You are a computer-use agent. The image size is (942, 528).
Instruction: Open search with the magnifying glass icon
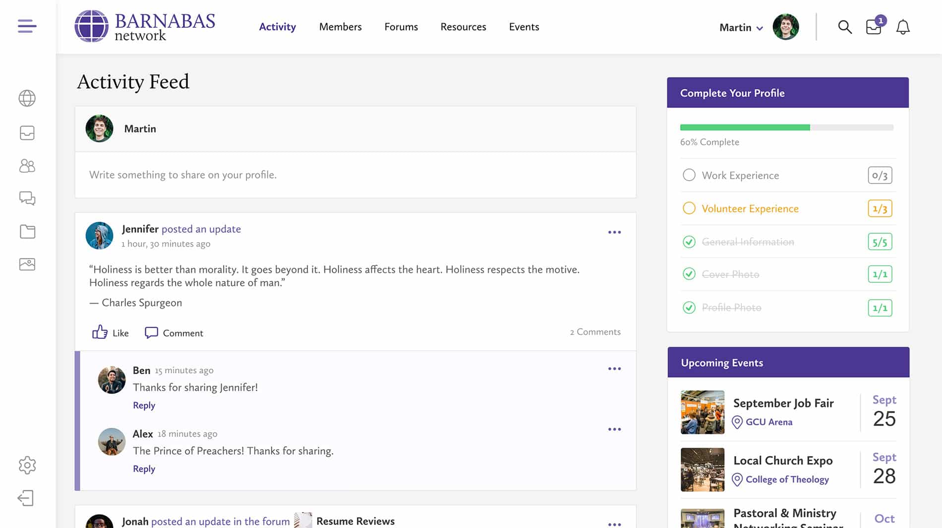click(845, 27)
